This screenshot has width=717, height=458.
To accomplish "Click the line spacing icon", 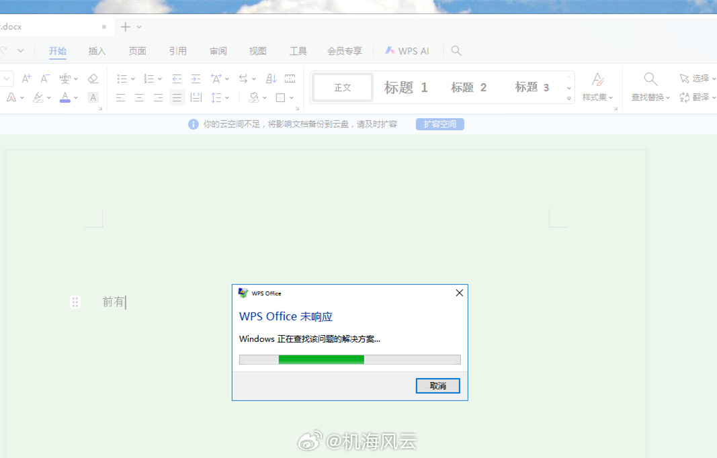I will tap(216, 97).
